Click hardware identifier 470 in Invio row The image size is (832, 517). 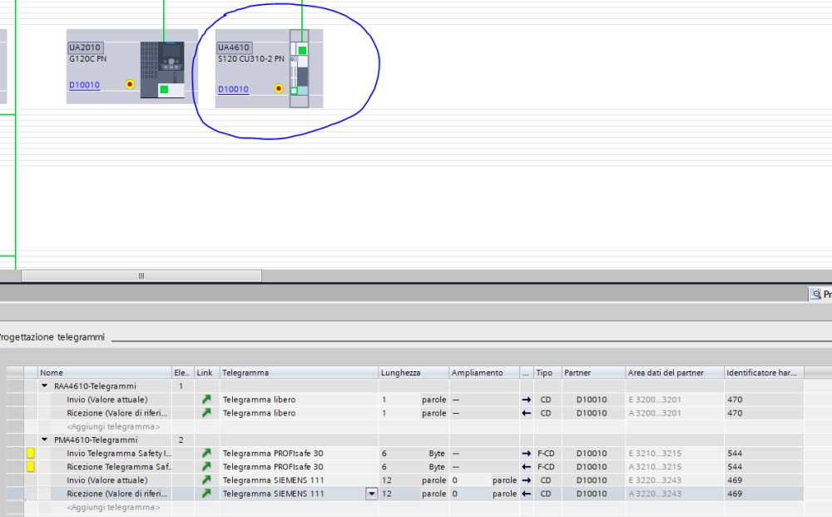coord(735,399)
